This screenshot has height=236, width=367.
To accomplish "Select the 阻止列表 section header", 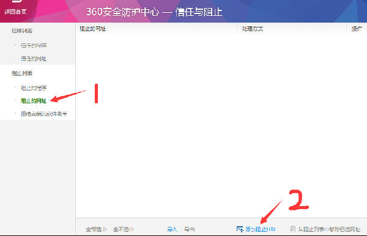I will click(x=22, y=73).
